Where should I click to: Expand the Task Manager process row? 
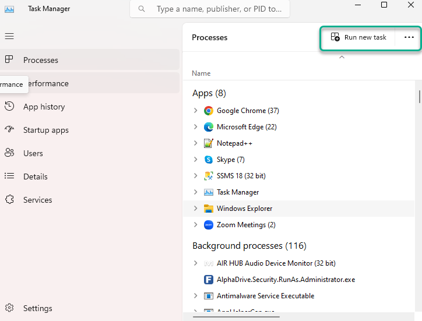pyautogui.click(x=196, y=192)
